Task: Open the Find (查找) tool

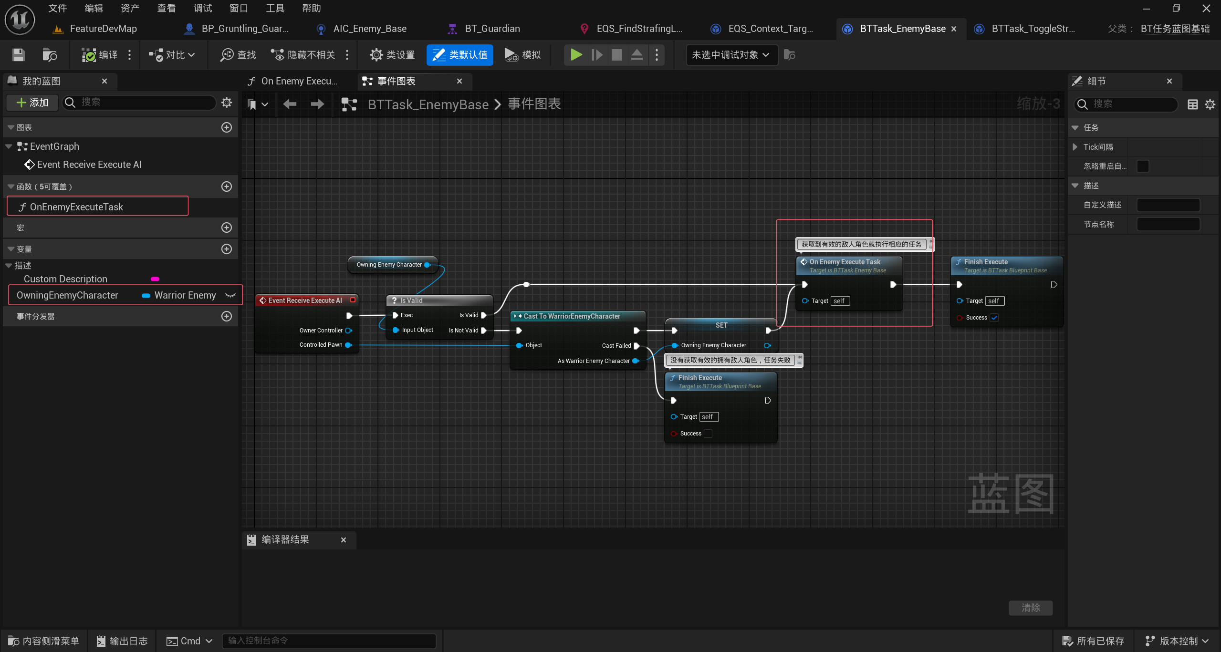Action: pos(238,55)
